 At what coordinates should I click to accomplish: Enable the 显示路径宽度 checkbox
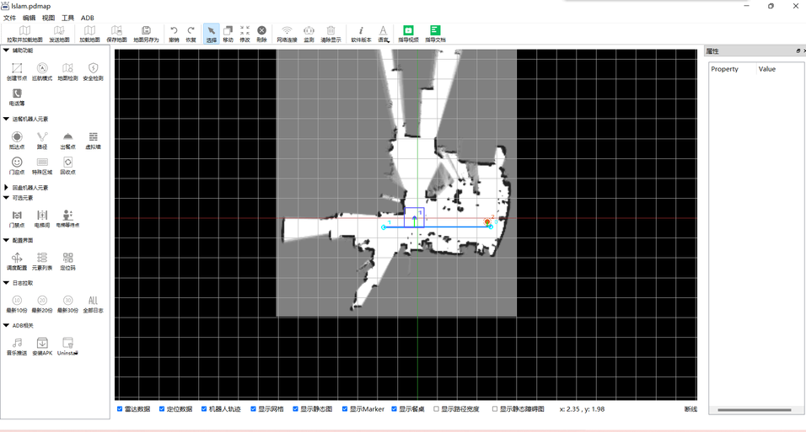click(x=436, y=409)
